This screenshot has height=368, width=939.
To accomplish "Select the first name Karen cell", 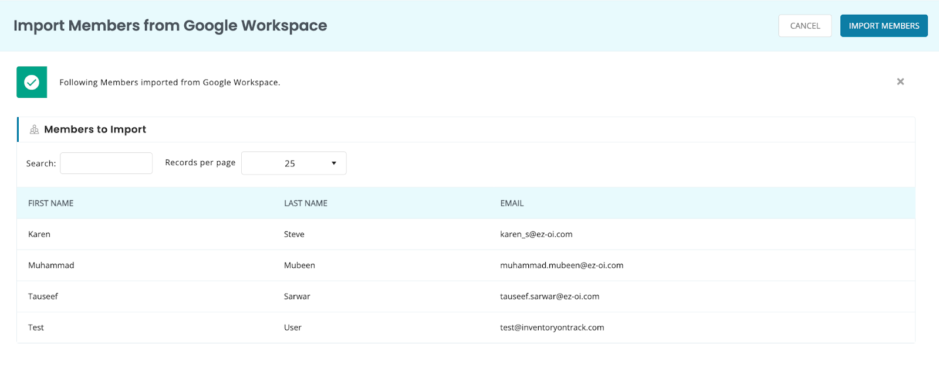I will [39, 234].
